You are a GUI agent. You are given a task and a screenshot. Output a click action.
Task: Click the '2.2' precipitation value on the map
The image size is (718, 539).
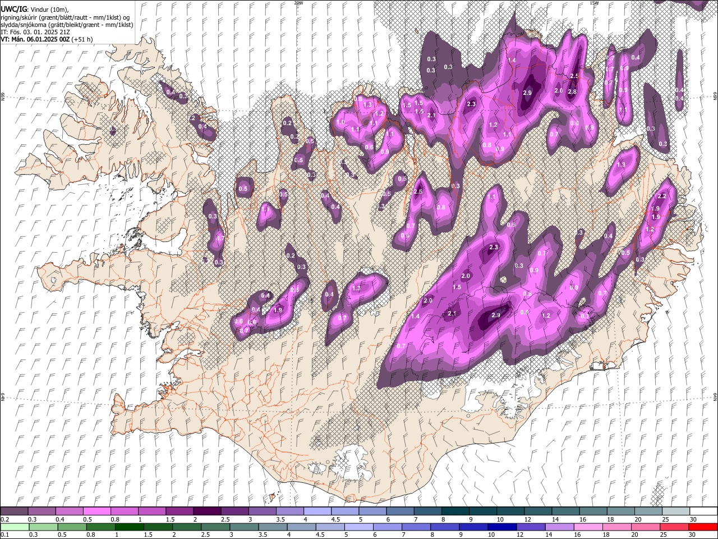coord(662,196)
